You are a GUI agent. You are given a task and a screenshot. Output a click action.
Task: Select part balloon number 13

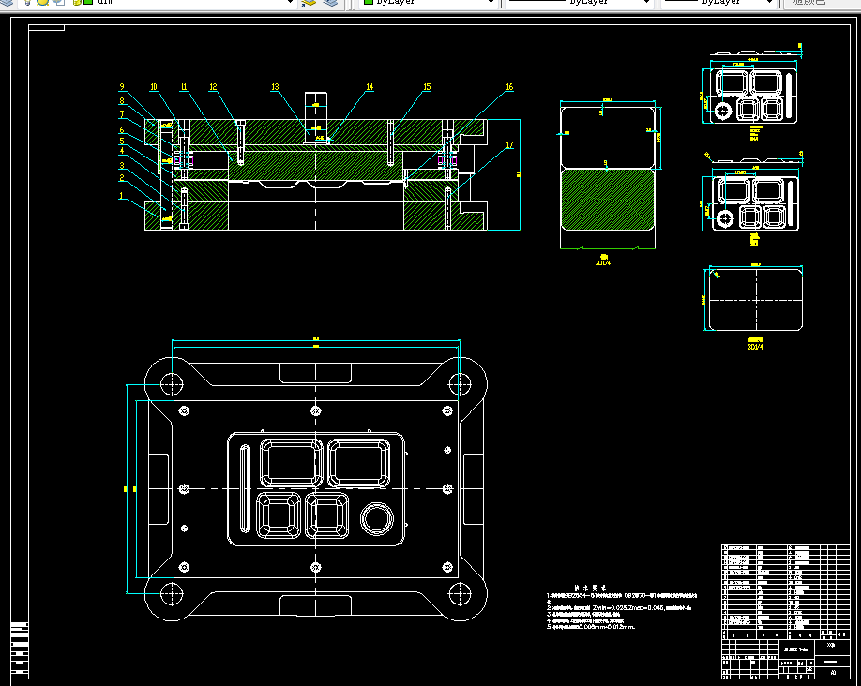(275, 87)
